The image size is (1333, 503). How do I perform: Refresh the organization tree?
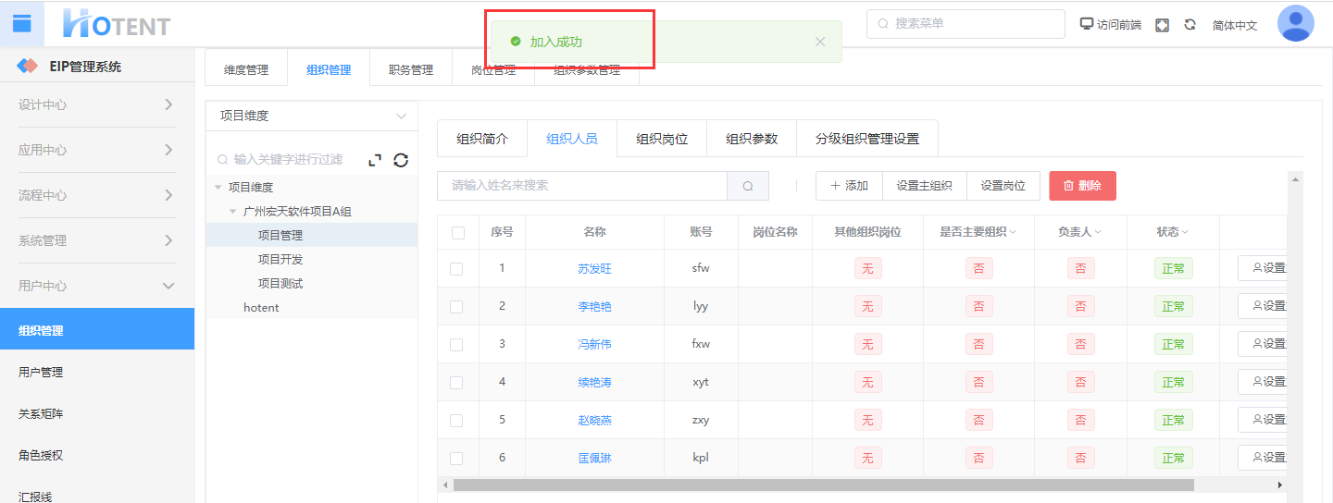coord(401,160)
